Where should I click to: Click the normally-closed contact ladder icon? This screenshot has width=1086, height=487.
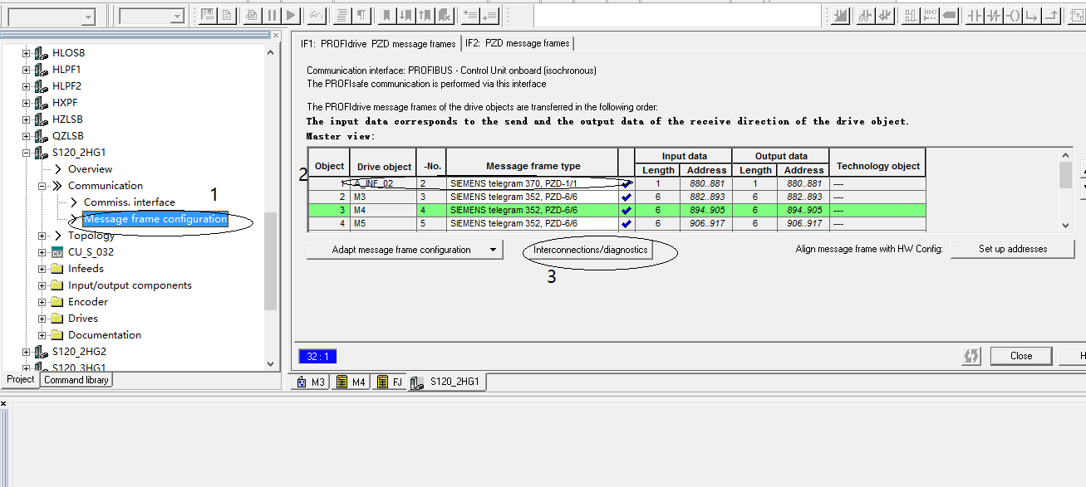[994, 15]
